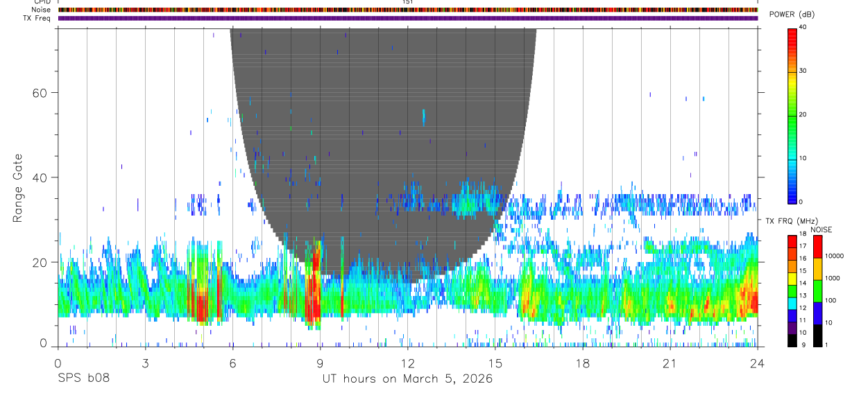The height and width of the screenshot is (393, 852).
Task: Click the Noise row label at top left
Action: 42,10
